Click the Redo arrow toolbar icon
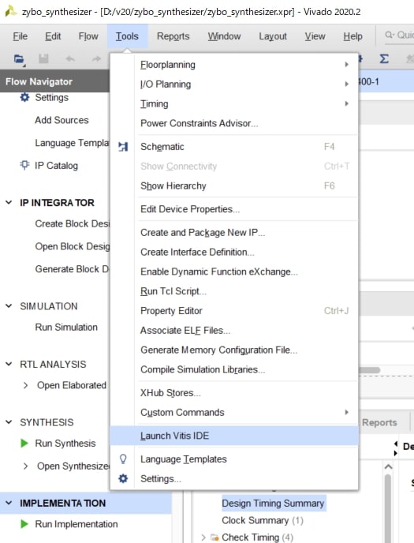Screen dimensions: 414x543 click(96, 59)
